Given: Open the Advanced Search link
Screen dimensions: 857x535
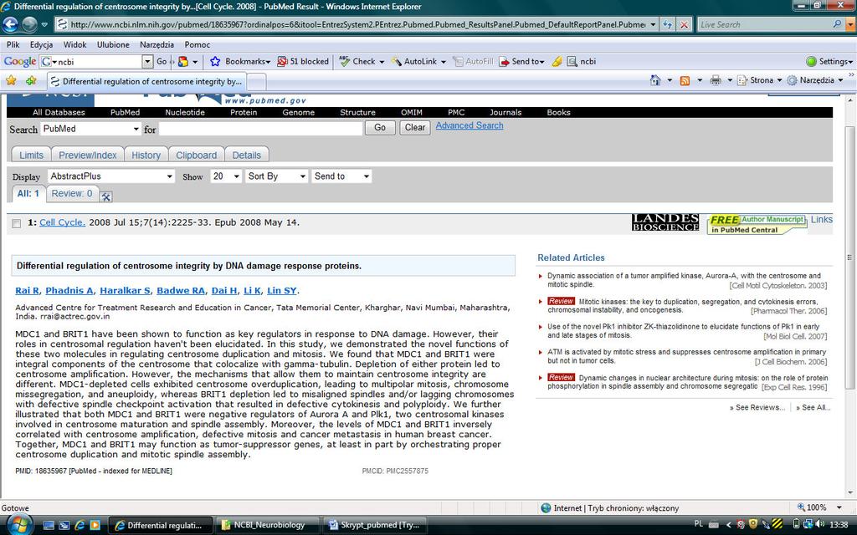Looking at the screenshot, I should click(x=470, y=125).
